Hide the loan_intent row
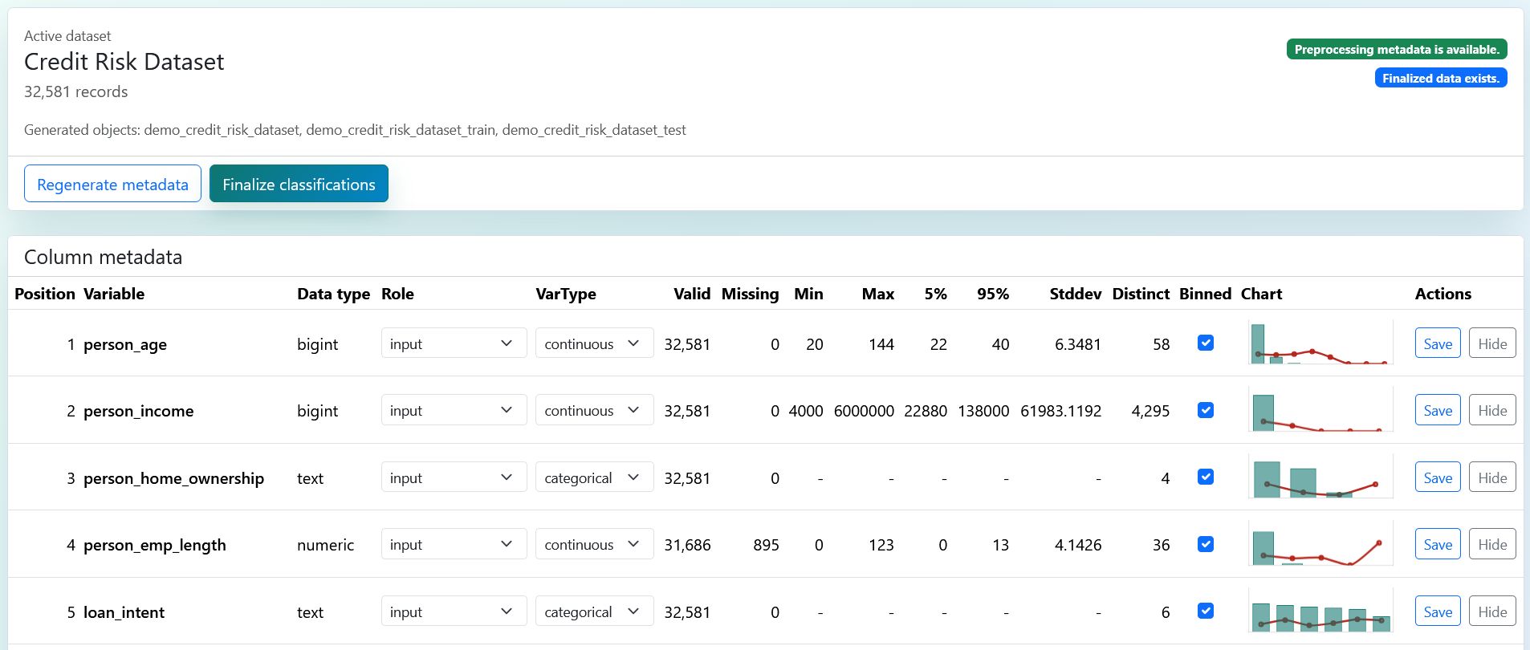This screenshot has width=1530, height=650. point(1492,611)
